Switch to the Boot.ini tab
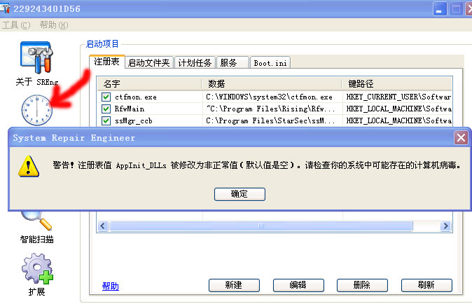Screen dimensions: 472x304 click(270, 62)
